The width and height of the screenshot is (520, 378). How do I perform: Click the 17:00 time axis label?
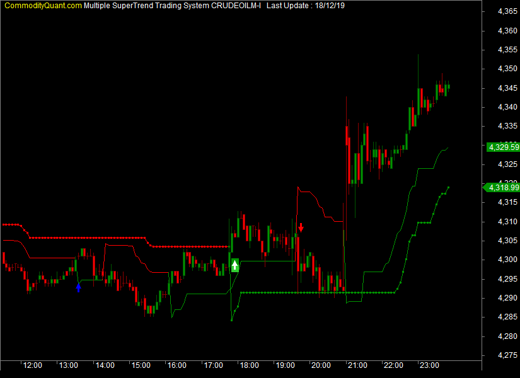click(x=213, y=365)
